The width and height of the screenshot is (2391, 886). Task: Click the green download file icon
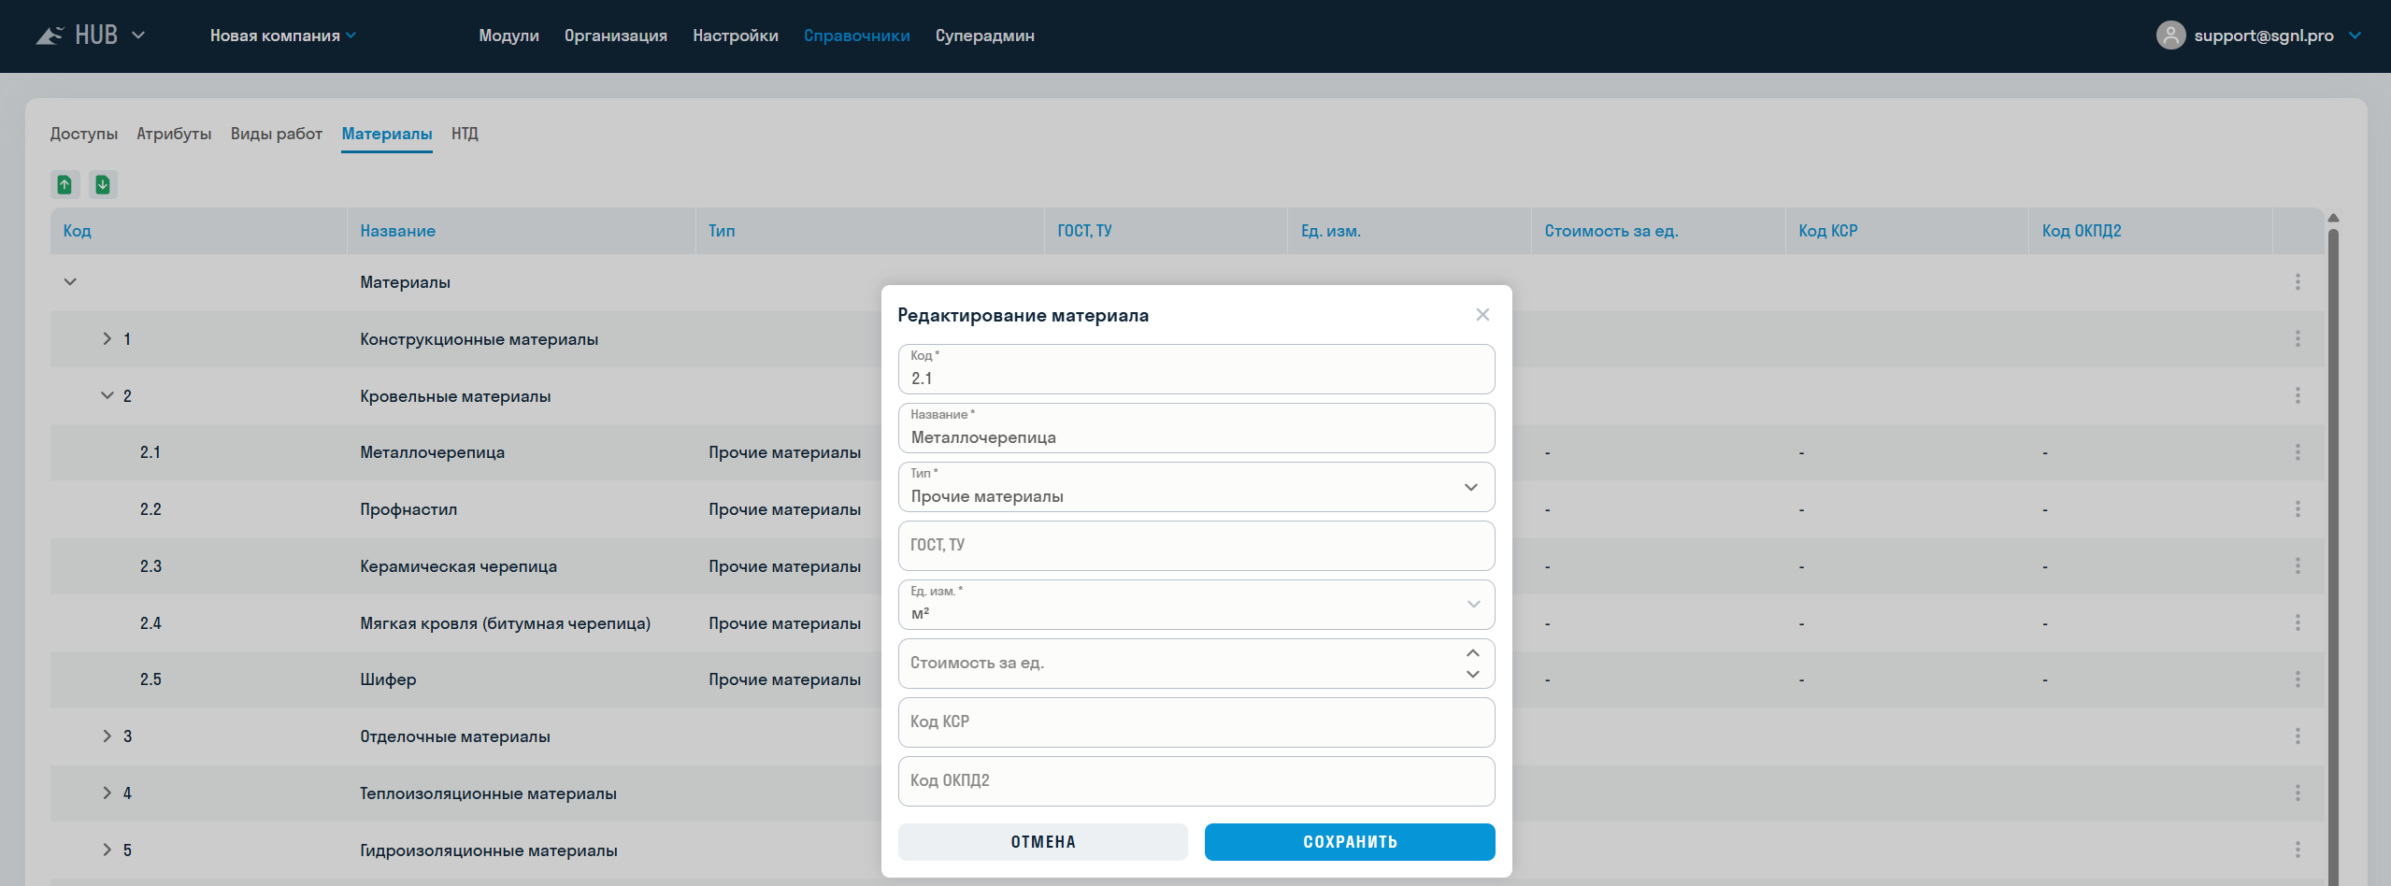103,184
